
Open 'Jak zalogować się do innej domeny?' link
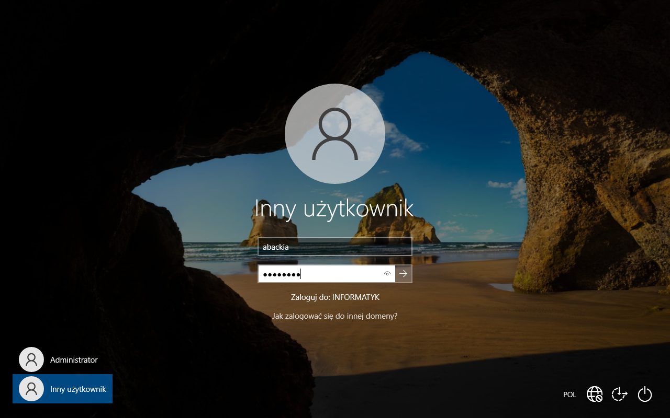335,316
